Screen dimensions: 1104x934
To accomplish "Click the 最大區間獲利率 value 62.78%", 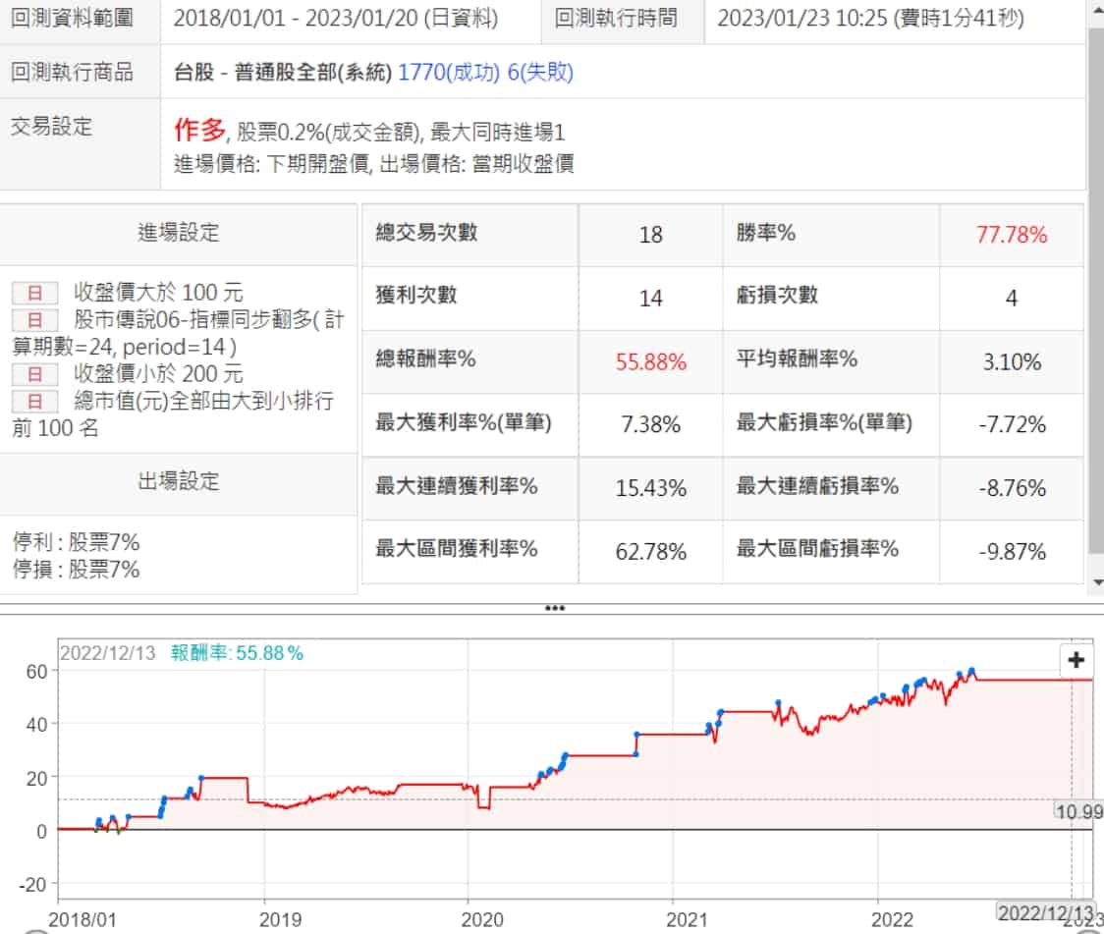I will (650, 551).
